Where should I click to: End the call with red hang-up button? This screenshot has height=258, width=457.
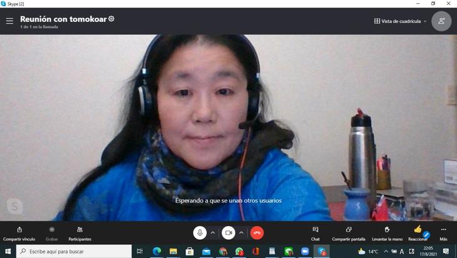tap(257, 233)
